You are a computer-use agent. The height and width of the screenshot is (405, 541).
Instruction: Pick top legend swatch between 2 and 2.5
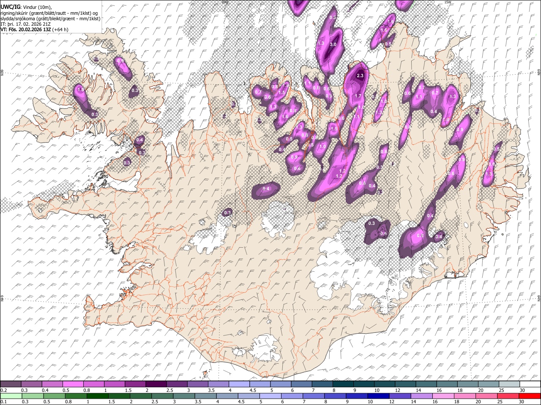(156, 384)
